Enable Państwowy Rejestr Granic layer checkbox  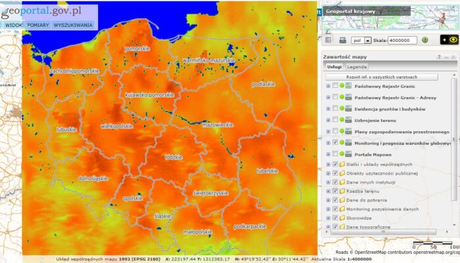click(336, 86)
